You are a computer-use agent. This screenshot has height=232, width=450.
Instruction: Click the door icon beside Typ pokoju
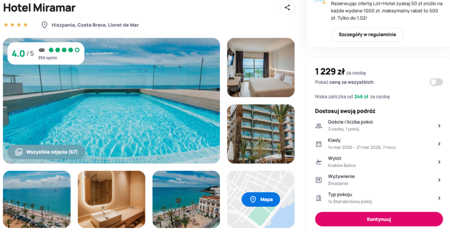point(318,198)
